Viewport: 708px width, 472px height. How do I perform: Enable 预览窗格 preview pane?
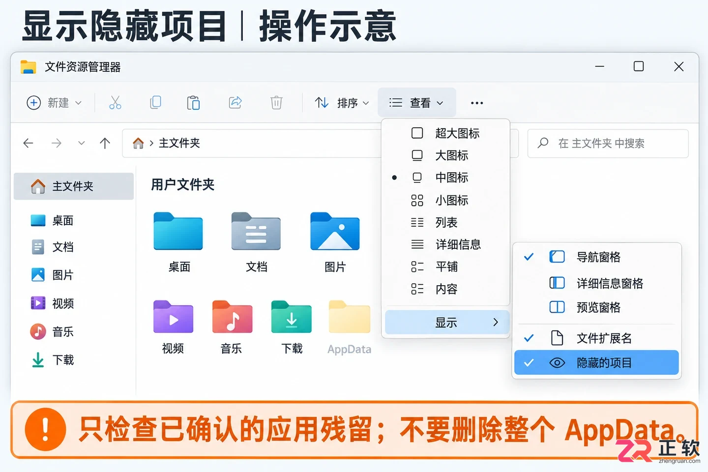[597, 307]
